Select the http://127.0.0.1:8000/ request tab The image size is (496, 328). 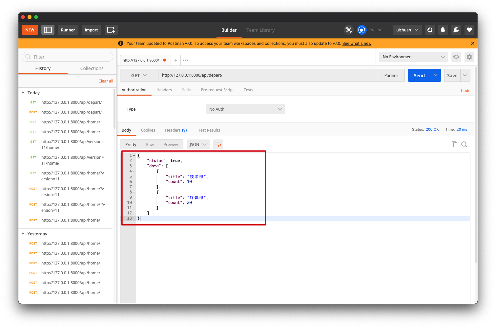(x=144, y=60)
